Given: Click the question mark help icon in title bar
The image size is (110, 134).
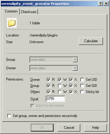Looking at the screenshot, I should [x=101, y=4].
